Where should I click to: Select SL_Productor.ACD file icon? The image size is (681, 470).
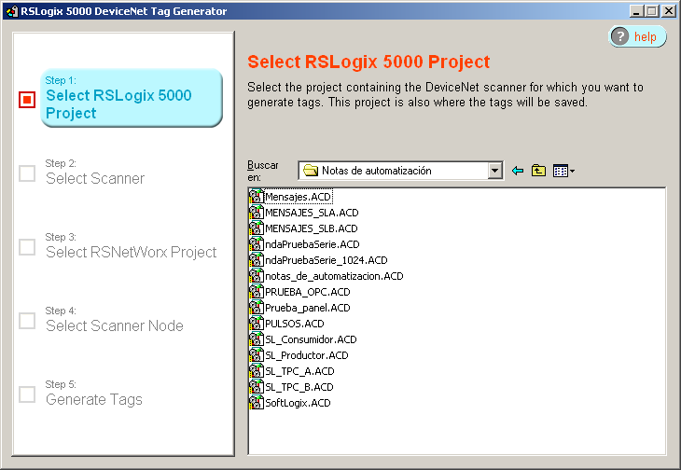pyautogui.click(x=257, y=355)
